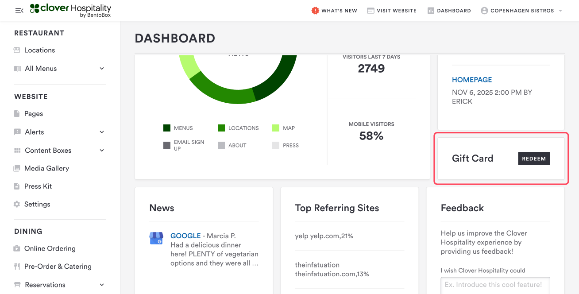
Task: Open the GOOGLE review link
Action: click(185, 236)
